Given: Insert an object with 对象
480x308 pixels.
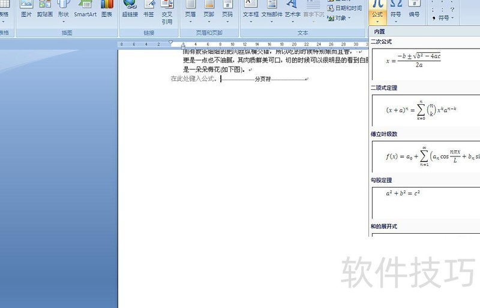Looking at the screenshot, I should tap(338, 18).
